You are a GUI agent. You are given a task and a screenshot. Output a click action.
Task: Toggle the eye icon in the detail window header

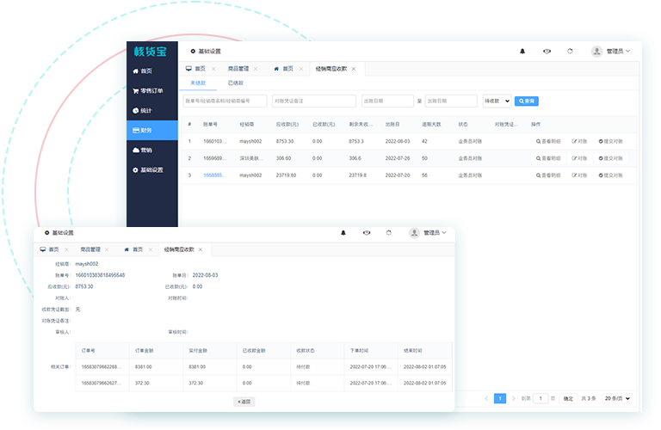(367, 233)
